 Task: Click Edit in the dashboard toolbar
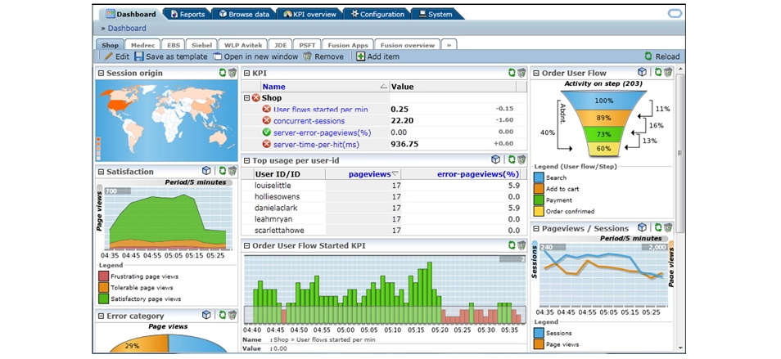(x=116, y=56)
